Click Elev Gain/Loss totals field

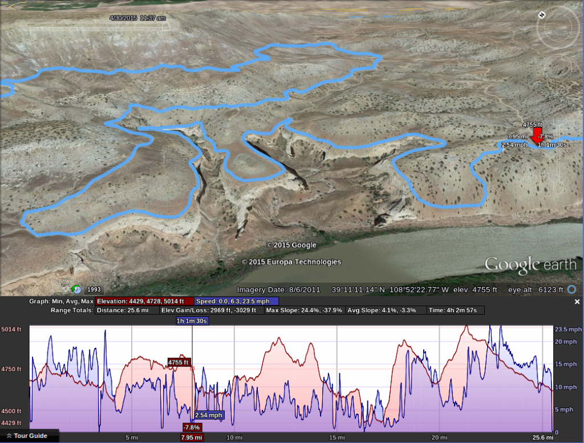[212, 310]
